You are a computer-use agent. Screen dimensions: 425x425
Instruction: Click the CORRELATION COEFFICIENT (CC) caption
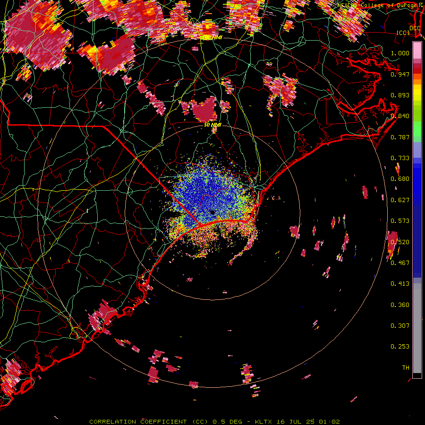point(149,422)
